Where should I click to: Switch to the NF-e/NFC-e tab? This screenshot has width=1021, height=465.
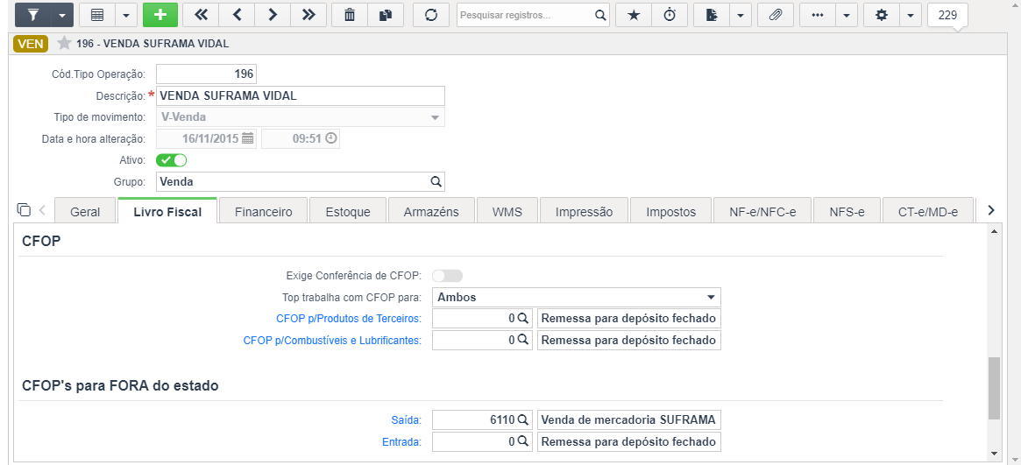[x=762, y=211]
